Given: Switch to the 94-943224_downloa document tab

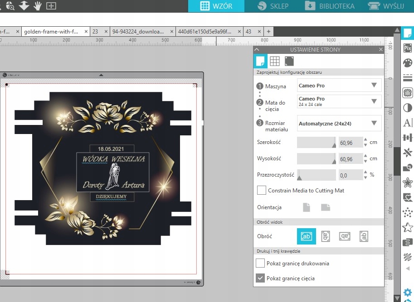Looking at the screenshot, I should click(x=138, y=32).
